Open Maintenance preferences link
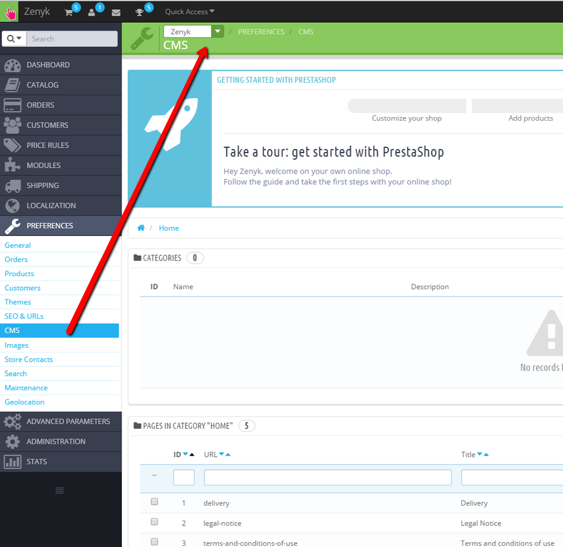 (x=26, y=388)
